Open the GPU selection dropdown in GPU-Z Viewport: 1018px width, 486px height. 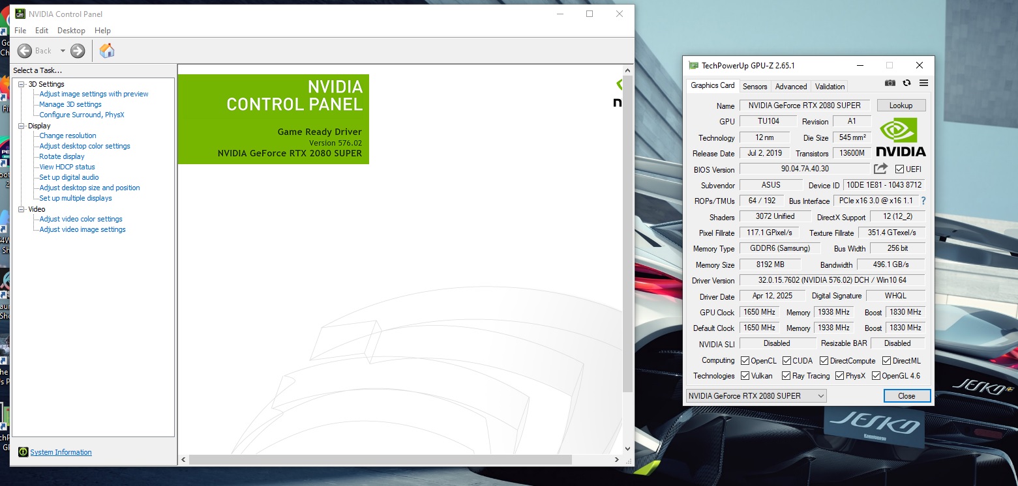pyautogui.click(x=756, y=395)
